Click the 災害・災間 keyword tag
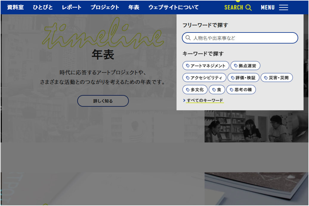 276,78
